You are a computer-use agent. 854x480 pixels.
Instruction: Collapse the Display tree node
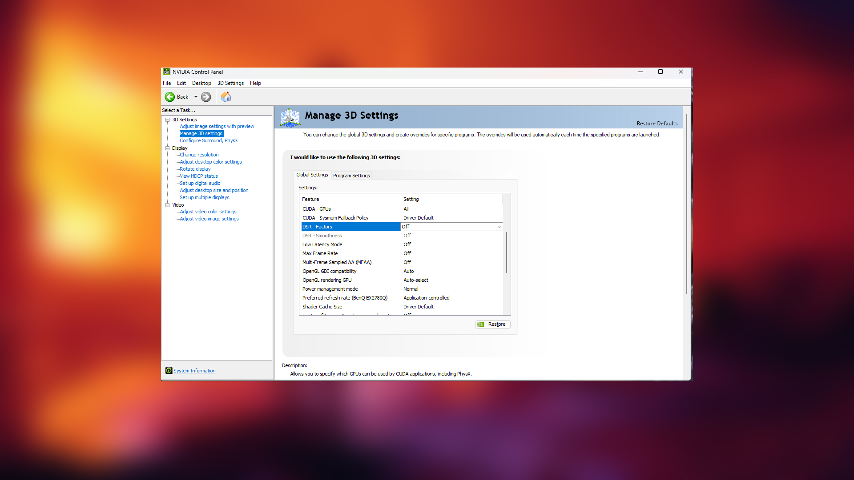168,148
